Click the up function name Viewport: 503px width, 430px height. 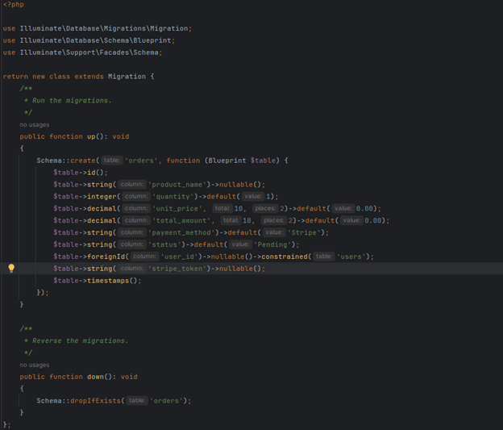tap(91, 136)
